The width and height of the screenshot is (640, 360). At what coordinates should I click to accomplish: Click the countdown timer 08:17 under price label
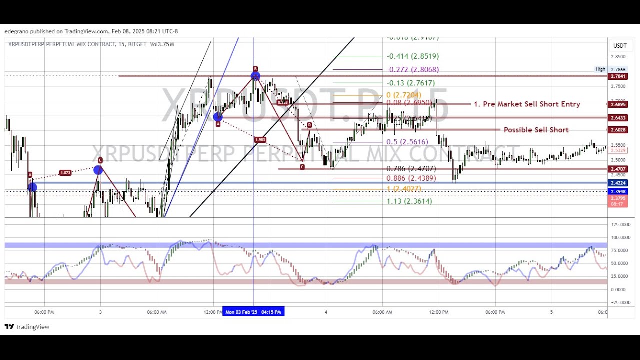tap(618, 204)
